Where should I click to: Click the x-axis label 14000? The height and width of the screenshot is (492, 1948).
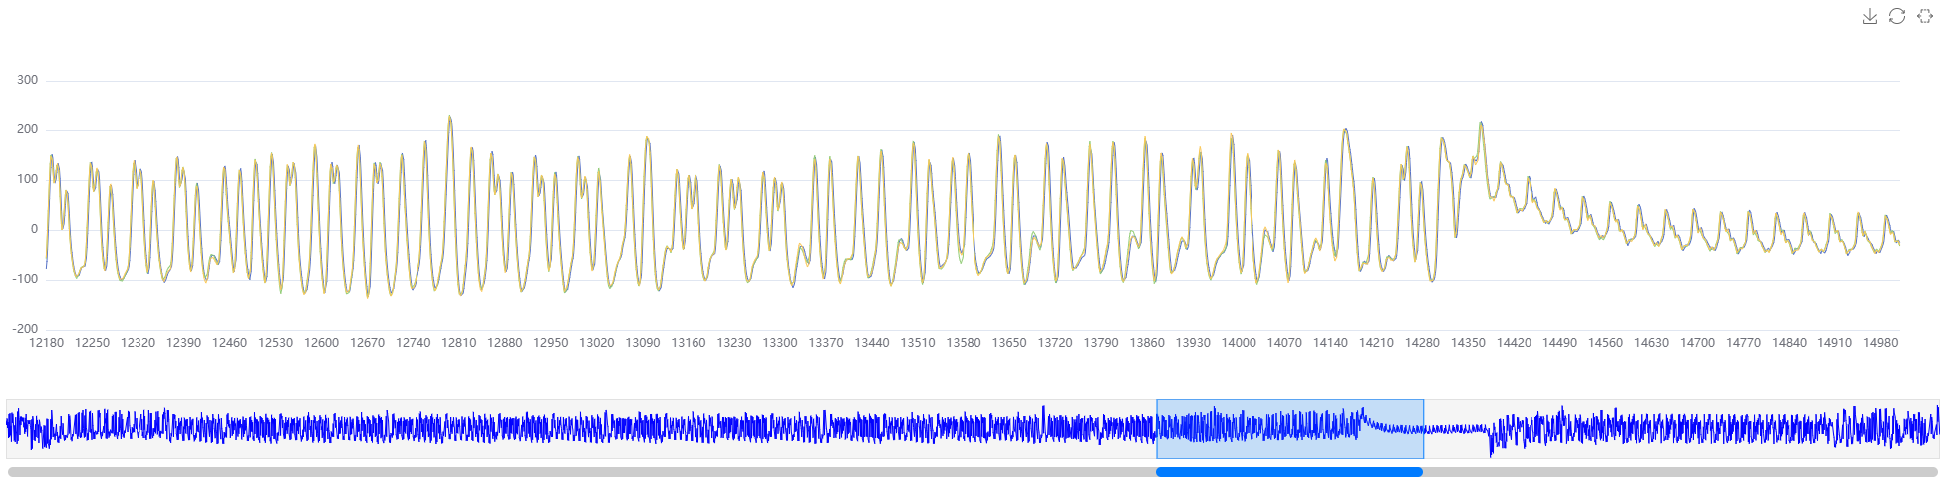click(1239, 343)
